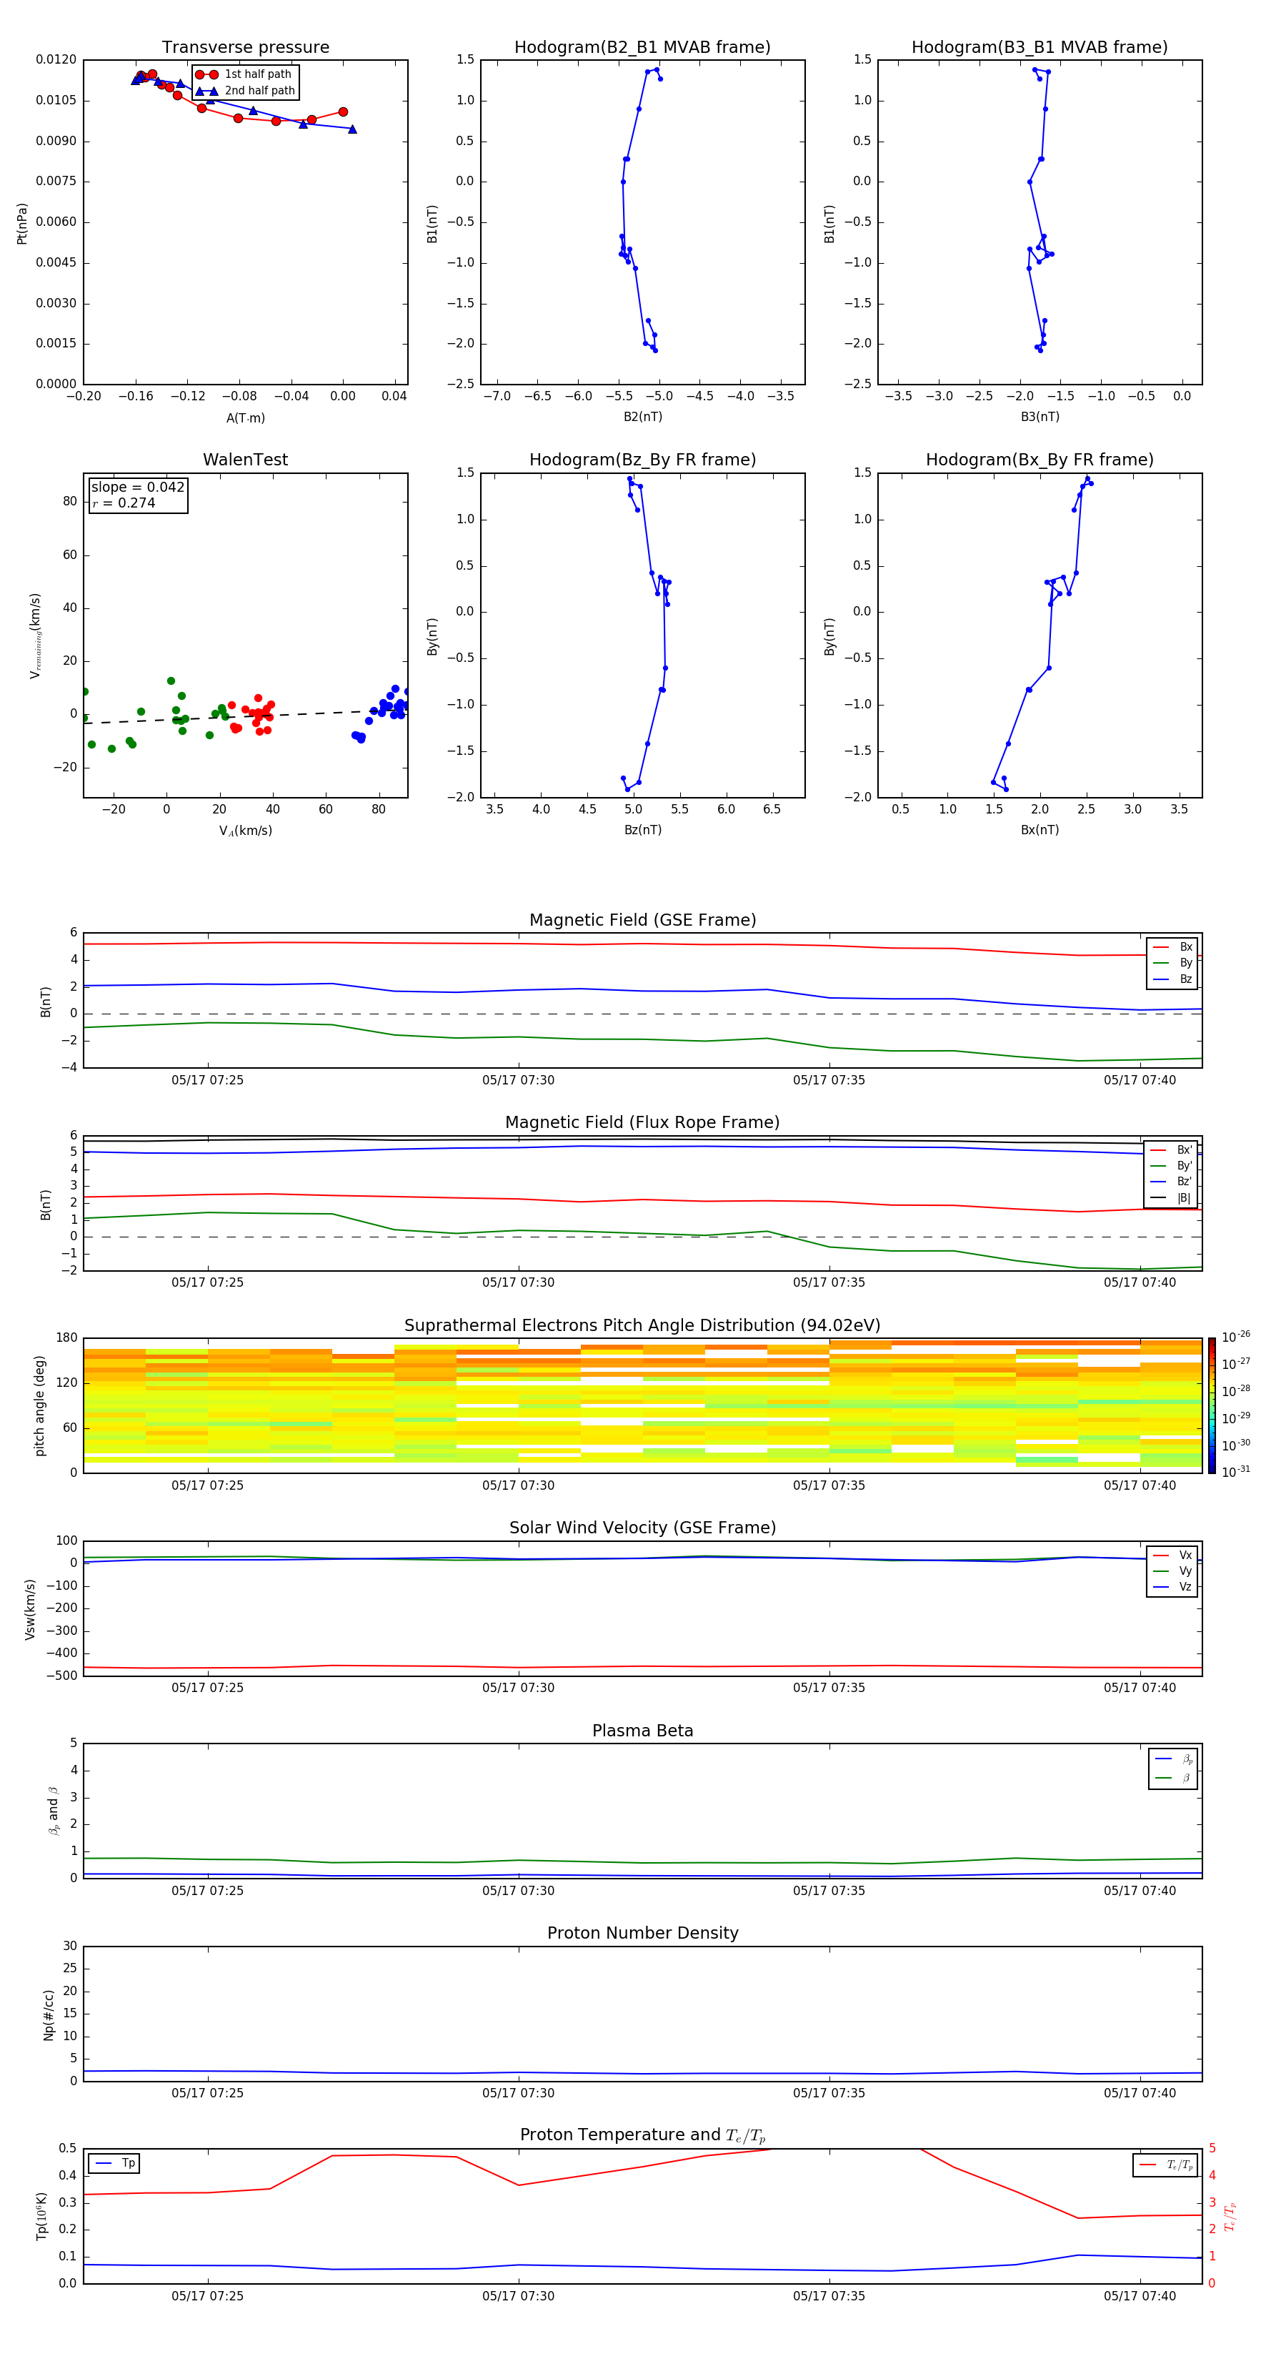Click the "Solar Wind Velocity (GSE Frame)" title
Image resolution: width=1286 pixels, height=2359 pixels.
tap(642, 1528)
